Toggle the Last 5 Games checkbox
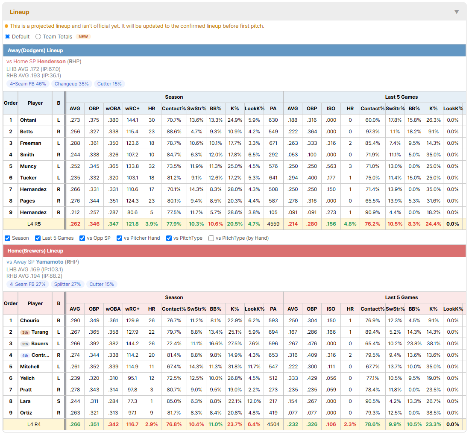469x435 pixels. point(38,238)
